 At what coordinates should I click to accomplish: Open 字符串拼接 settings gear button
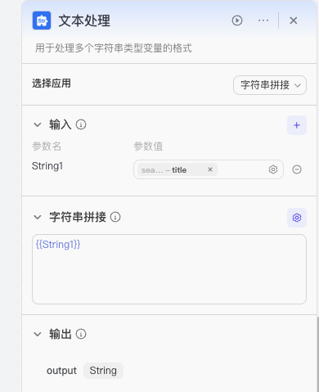point(297,218)
